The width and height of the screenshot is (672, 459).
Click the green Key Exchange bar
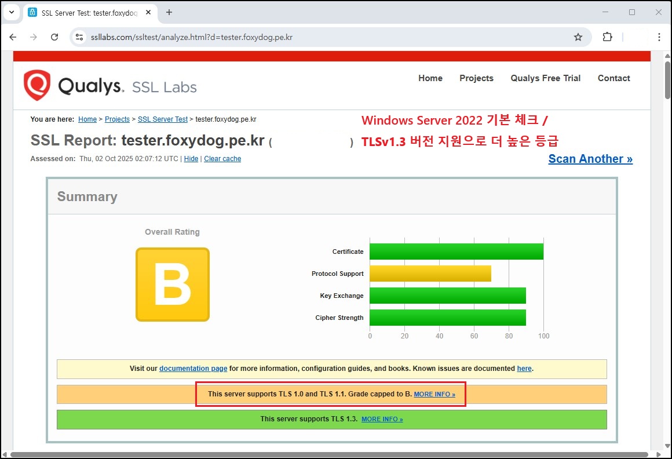click(448, 296)
